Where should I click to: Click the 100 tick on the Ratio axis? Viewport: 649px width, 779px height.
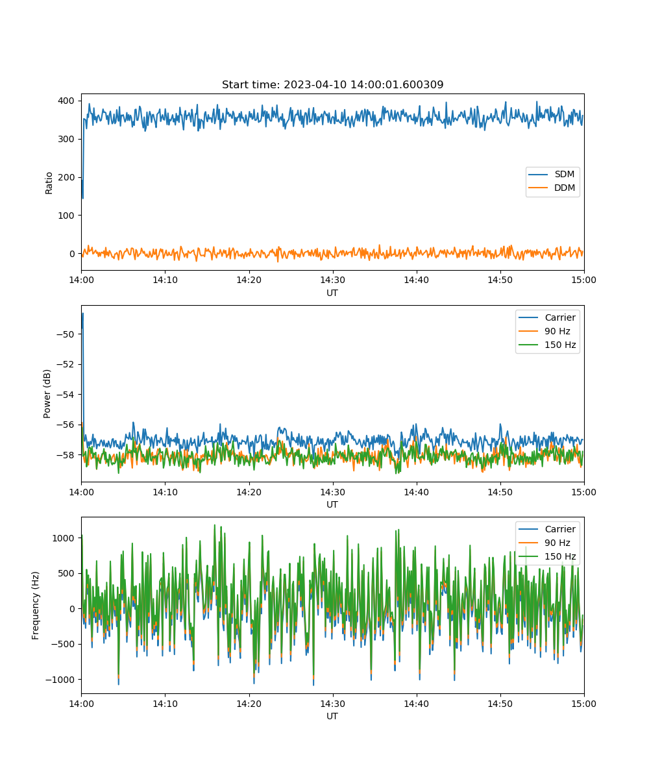pyautogui.click(x=67, y=216)
